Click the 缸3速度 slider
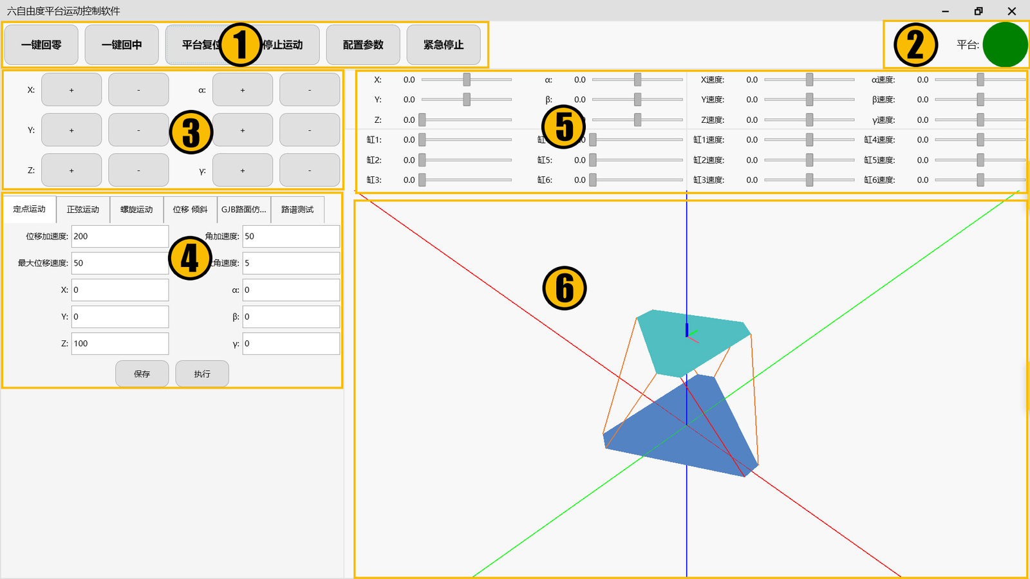 point(809,180)
